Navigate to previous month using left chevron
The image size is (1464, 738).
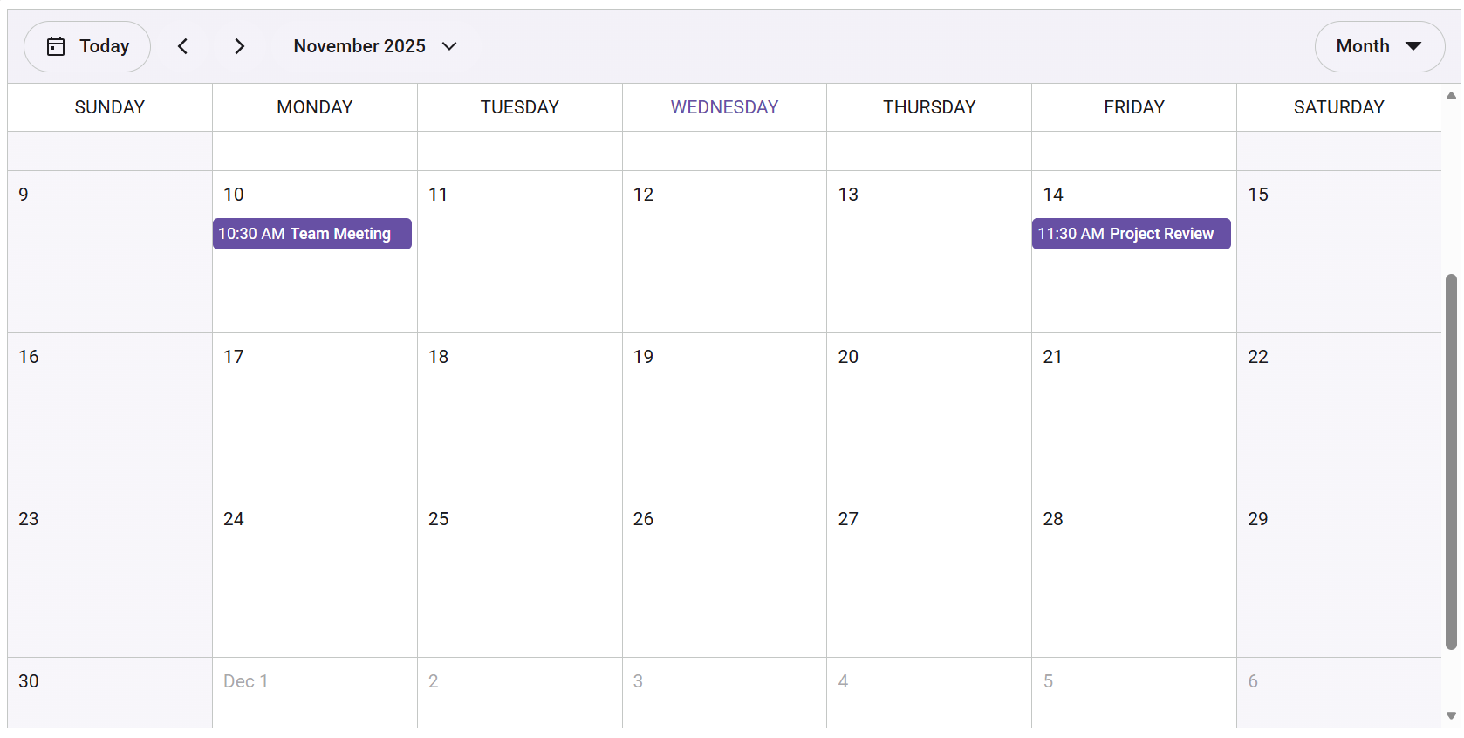click(183, 45)
